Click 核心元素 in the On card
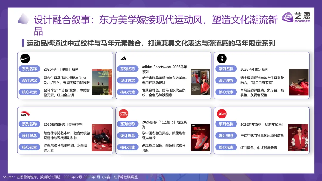This screenshot has height=181, width=322. point(226,92)
